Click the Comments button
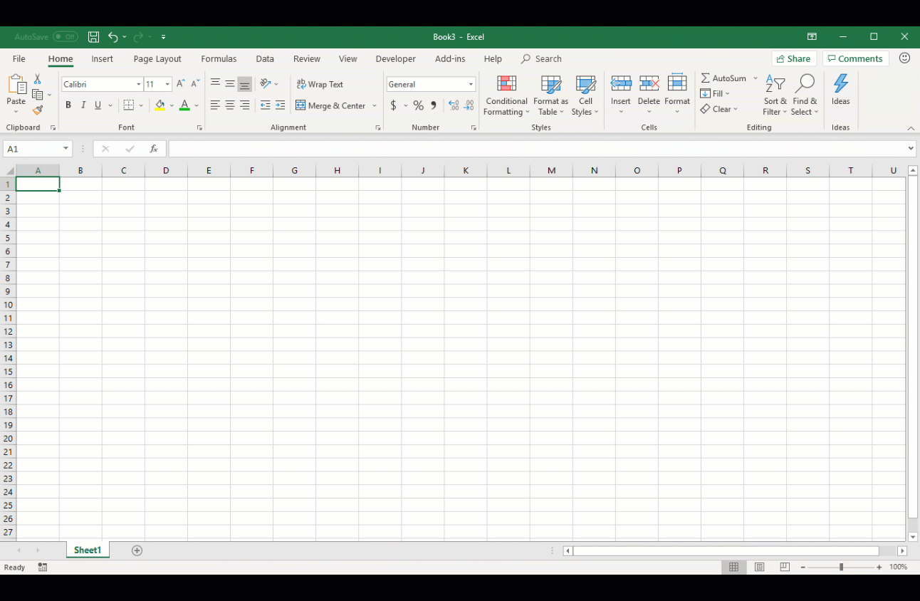Image resolution: width=920 pixels, height=601 pixels. coord(855,58)
